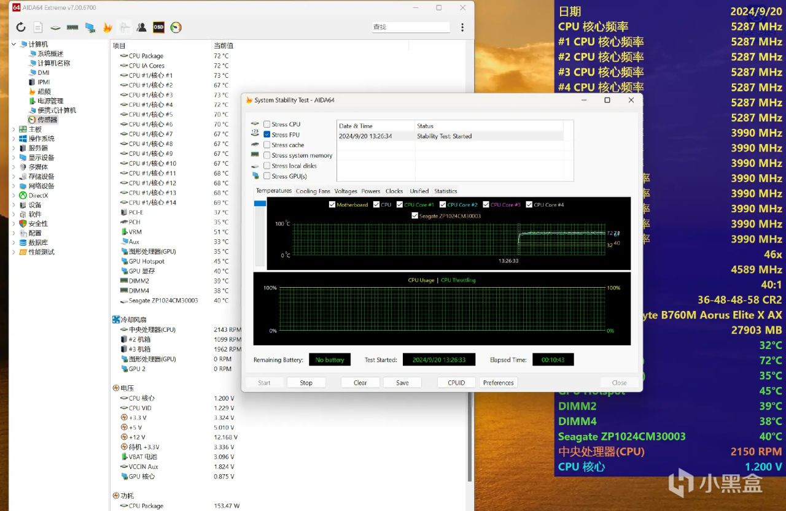Expand the 显示设备 tree node

14,158
